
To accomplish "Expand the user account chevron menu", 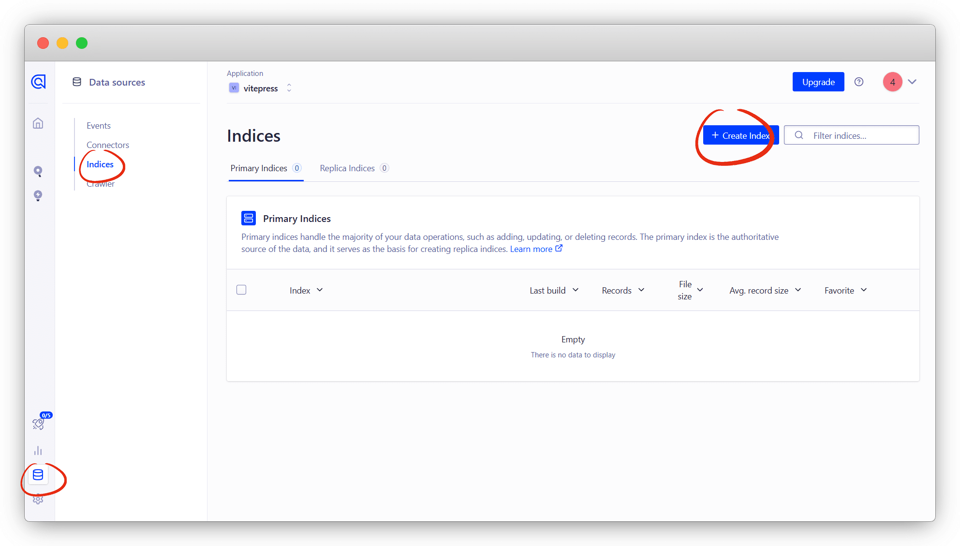I will [912, 82].
